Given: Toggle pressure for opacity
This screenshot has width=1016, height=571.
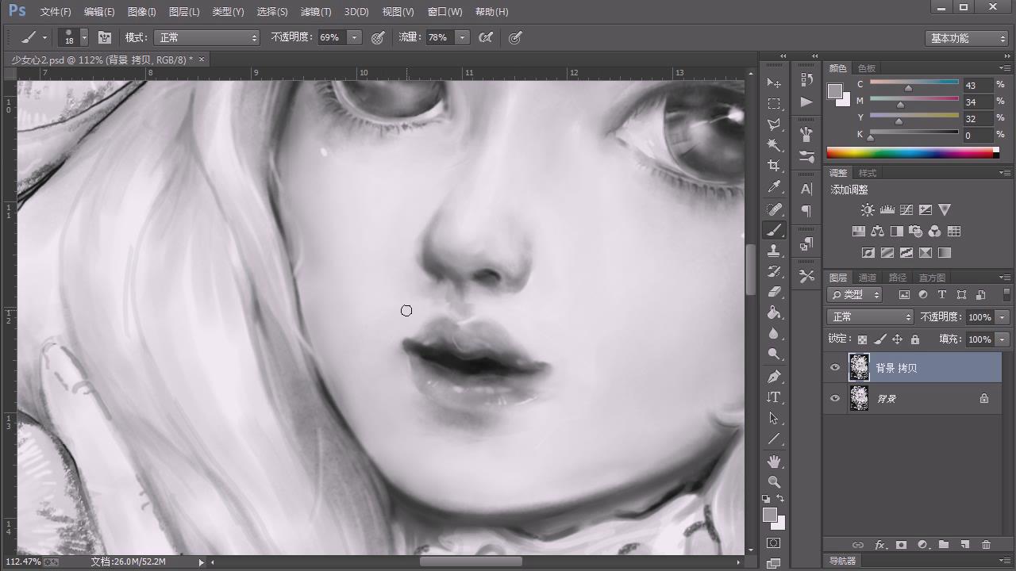Looking at the screenshot, I should (x=378, y=37).
